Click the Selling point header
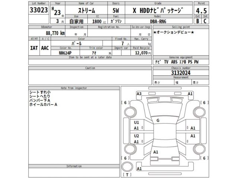The image size is (238, 178). point(181,27)
